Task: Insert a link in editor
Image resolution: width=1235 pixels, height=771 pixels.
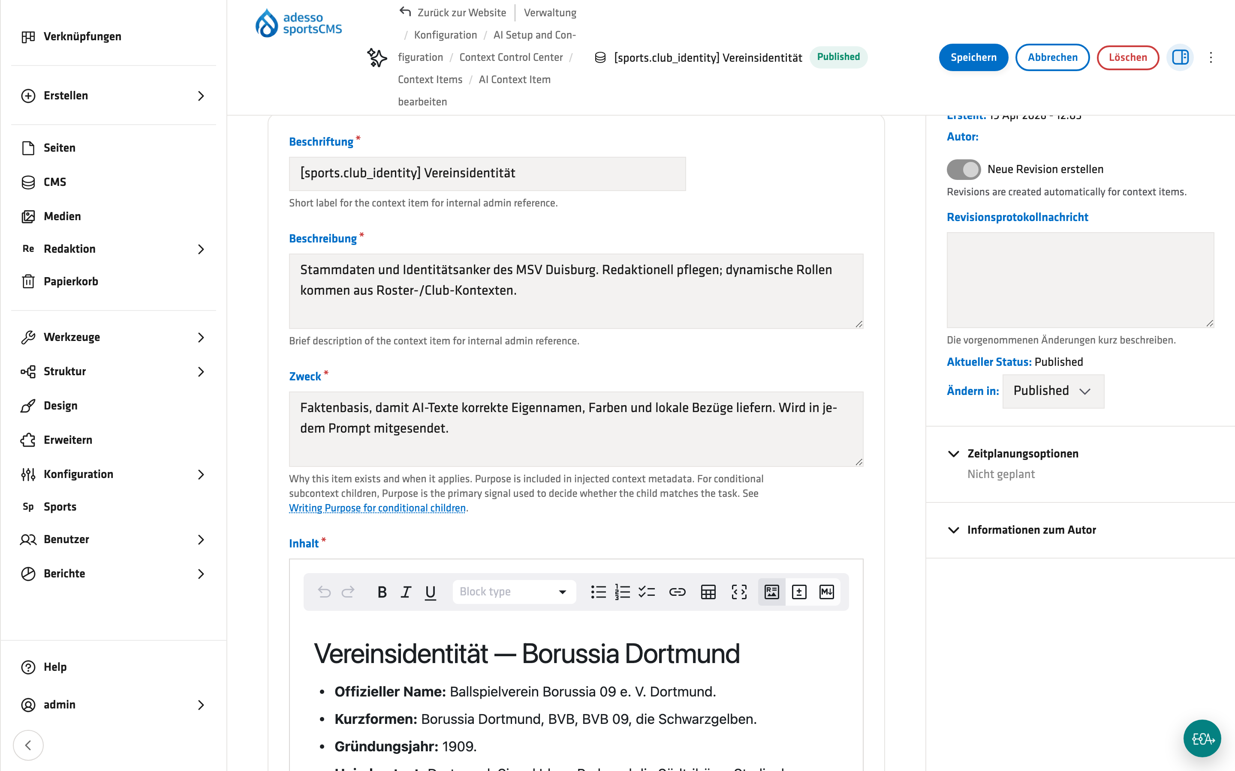Action: (x=677, y=592)
